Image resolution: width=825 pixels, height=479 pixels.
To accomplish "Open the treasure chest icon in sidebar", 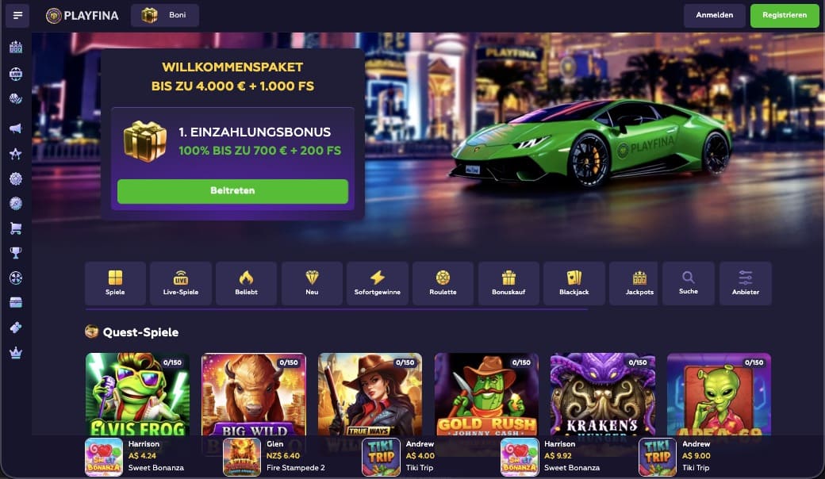I will coord(16,302).
